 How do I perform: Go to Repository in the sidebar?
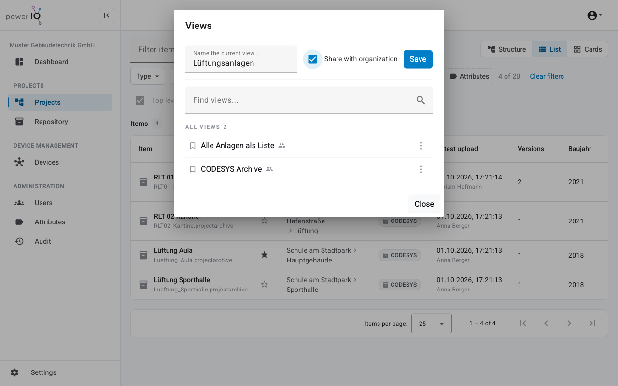point(60,122)
